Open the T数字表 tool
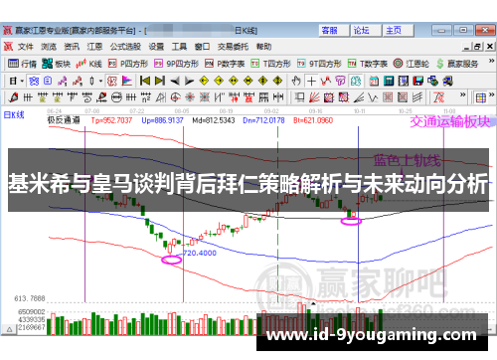The width and height of the screenshot is (497, 360). coord(368,64)
